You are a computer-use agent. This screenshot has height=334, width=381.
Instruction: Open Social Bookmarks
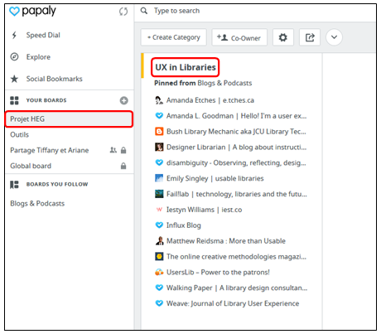[55, 79]
